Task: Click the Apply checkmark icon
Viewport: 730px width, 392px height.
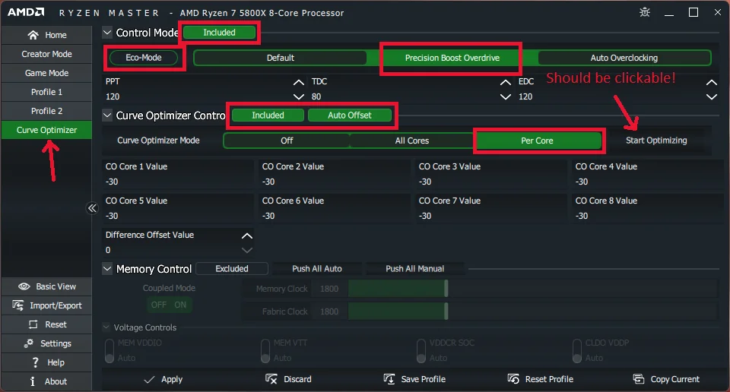Action: point(149,379)
